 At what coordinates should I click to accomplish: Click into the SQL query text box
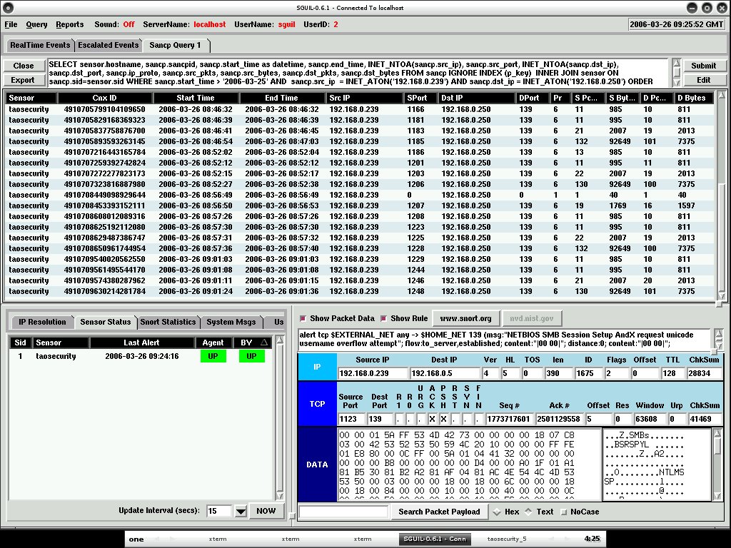(358, 73)
